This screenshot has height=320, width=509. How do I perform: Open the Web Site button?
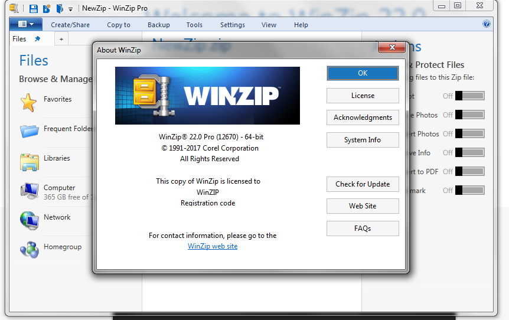[363, 206]
